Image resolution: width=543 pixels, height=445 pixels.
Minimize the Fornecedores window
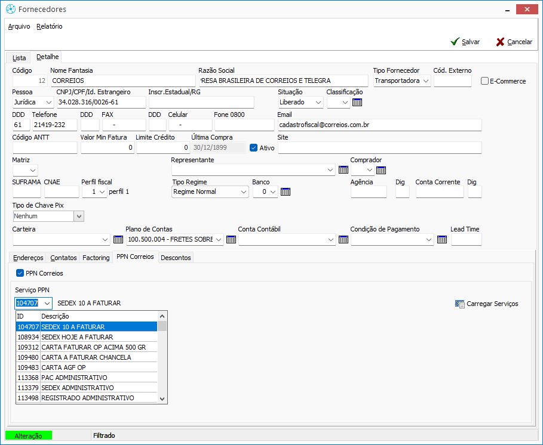pos(507,10)
